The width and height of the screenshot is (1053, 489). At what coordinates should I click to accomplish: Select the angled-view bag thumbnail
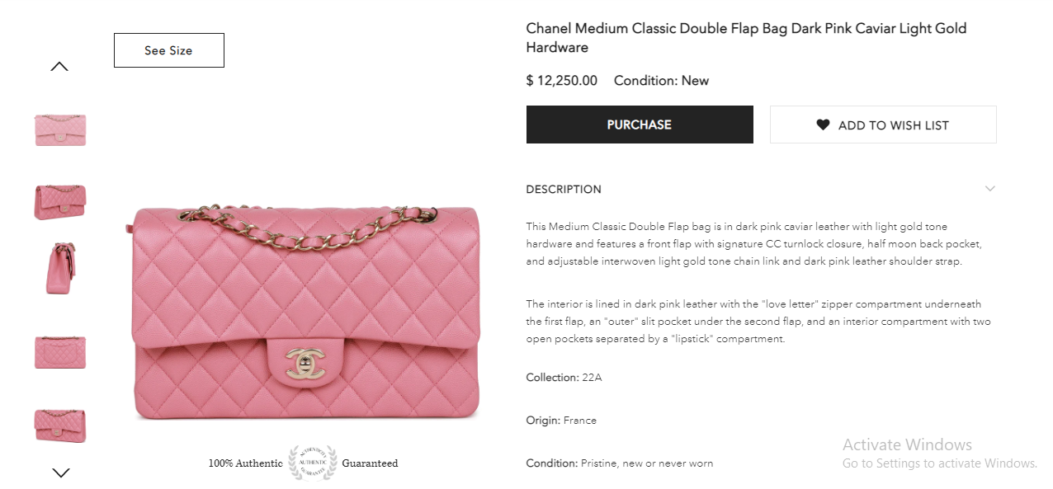coord(60,202)
